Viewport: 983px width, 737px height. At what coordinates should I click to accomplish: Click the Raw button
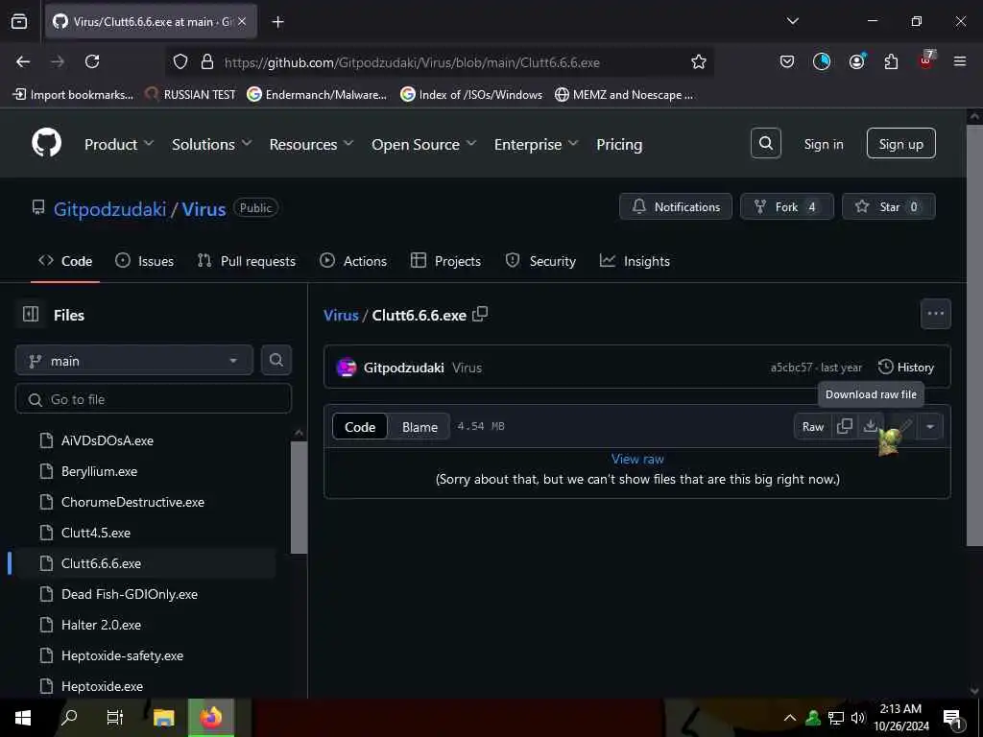[812, 426]
